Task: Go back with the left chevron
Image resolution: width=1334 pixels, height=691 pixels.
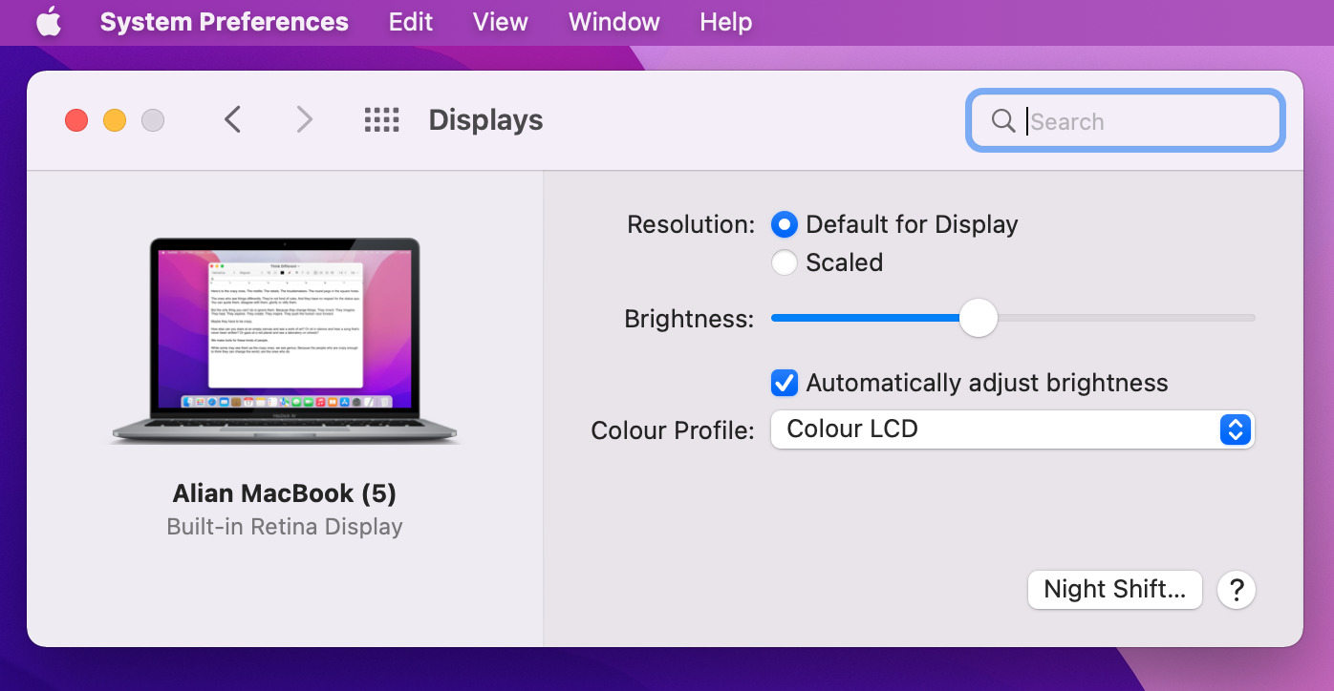Action: tap(233, 119)
